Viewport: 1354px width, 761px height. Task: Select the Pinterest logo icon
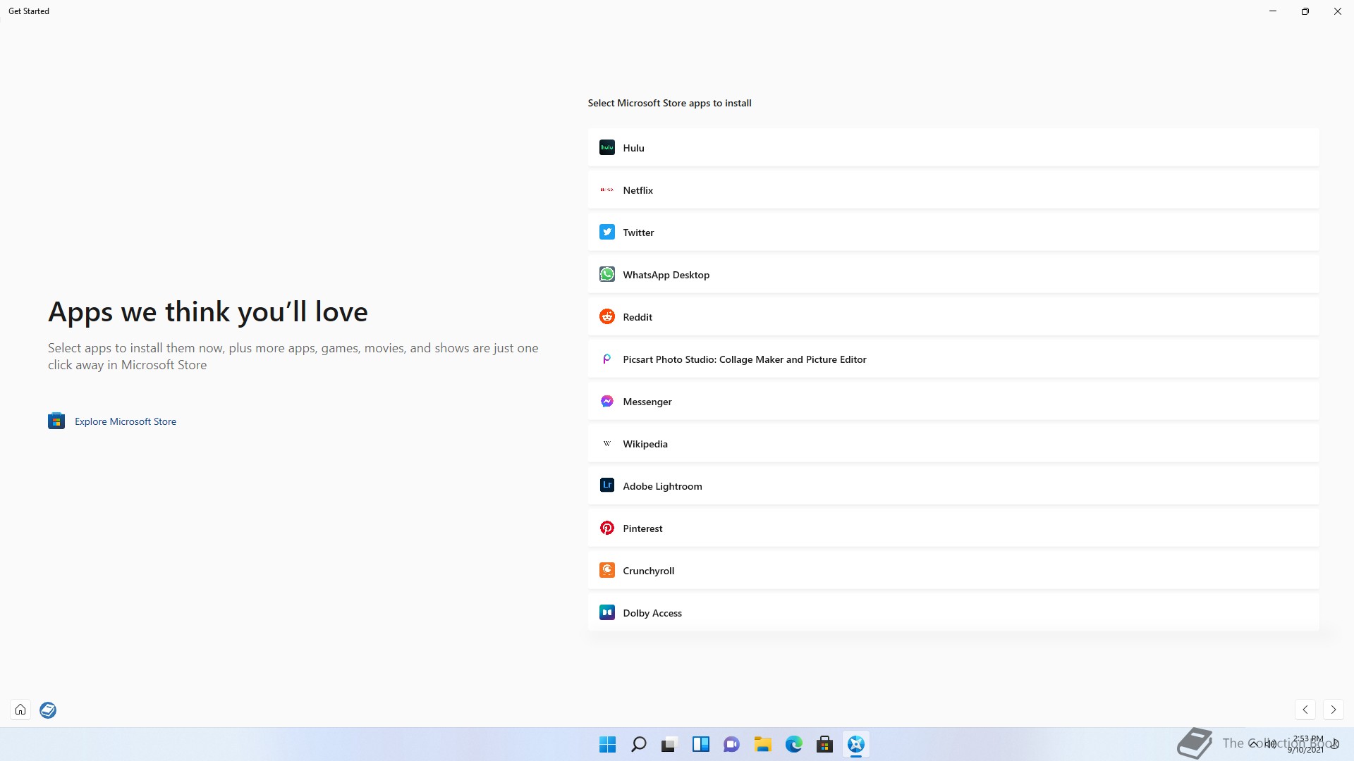pyautogui.click(x=606, y=528)
